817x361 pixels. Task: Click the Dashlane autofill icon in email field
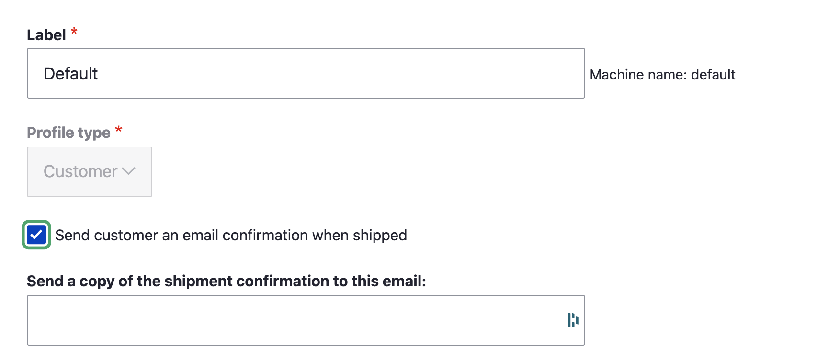(573, 320)
